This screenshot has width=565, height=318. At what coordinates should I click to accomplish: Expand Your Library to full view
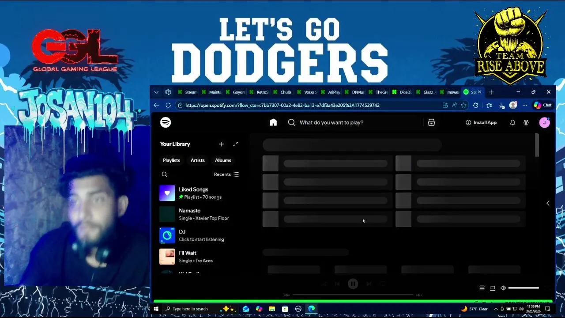point(236,144)
